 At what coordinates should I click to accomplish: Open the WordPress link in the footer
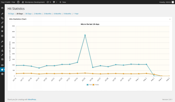pyautogui.click(x=32, y=99)
